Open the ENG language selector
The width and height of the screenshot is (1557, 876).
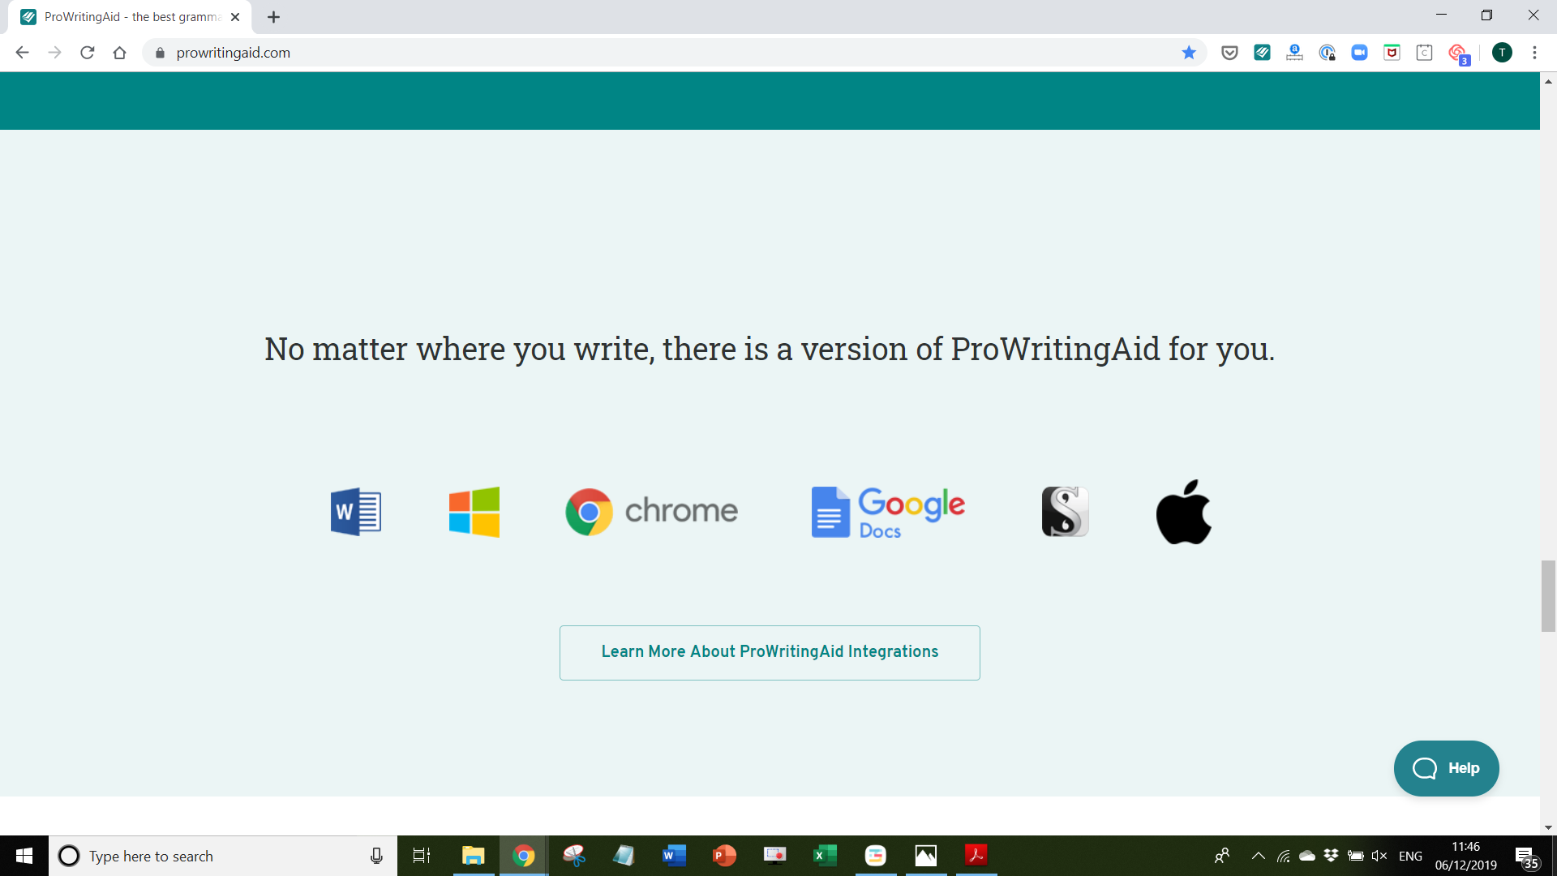pyautogui.click(x=1411, y=856)
